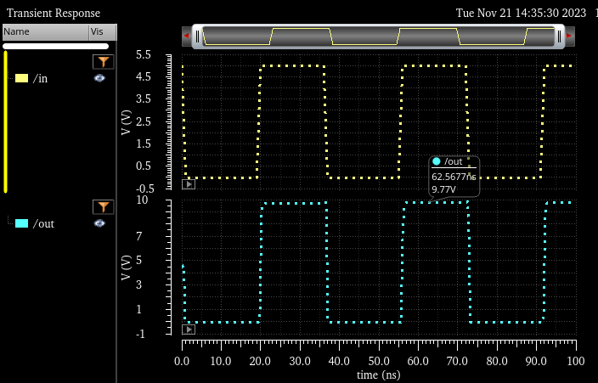The height and width of the screenshot is (383, 598).
Task: Click the filter funnel icon above /out
Action: [x=102, y=207]
